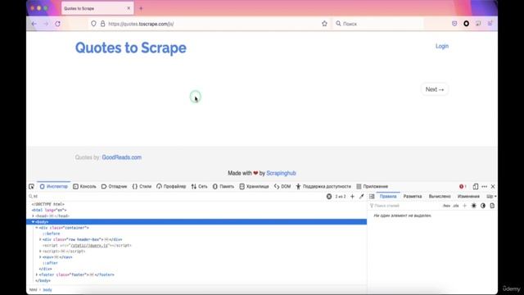Collapse the div class container node
Screen dimensions: 524x295
37,228
